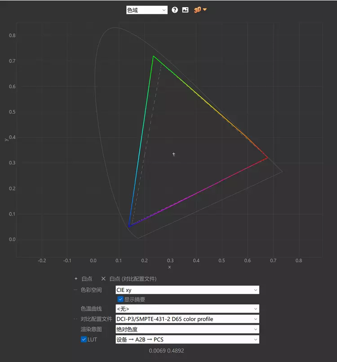Click the plus 白点 legend marker

coord(76,279)
